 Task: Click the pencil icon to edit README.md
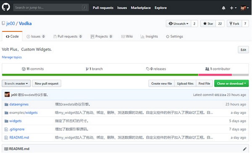[x=244, y=149]
